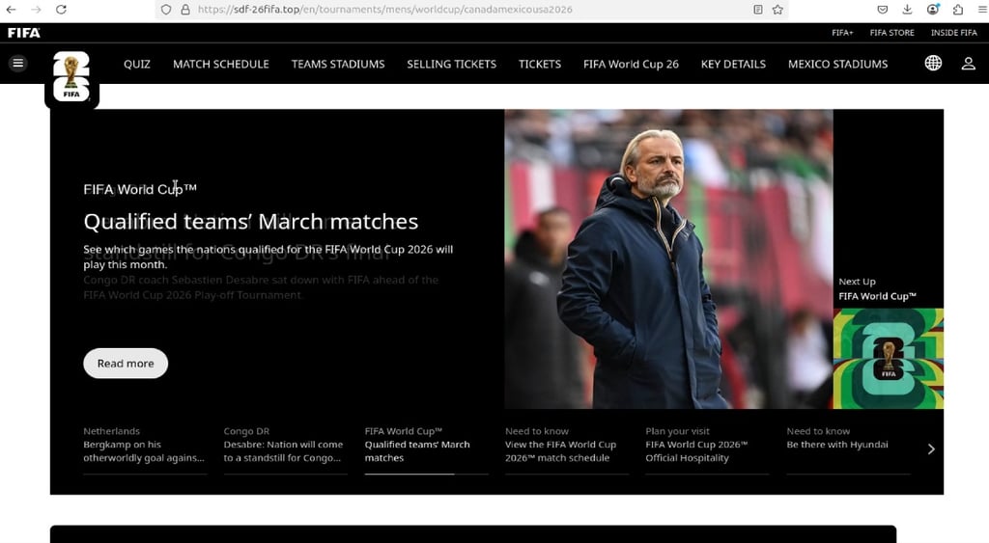Open the Pocket save icon
The image size is (989, 543).
point(883,10)
